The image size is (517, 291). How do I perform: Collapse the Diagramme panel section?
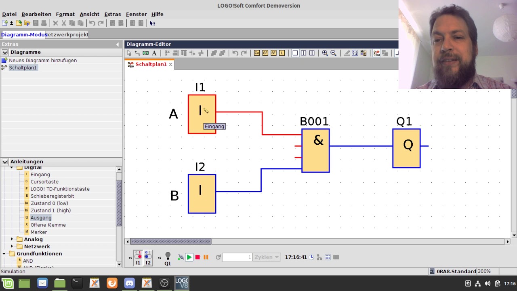tap(5, 52)
